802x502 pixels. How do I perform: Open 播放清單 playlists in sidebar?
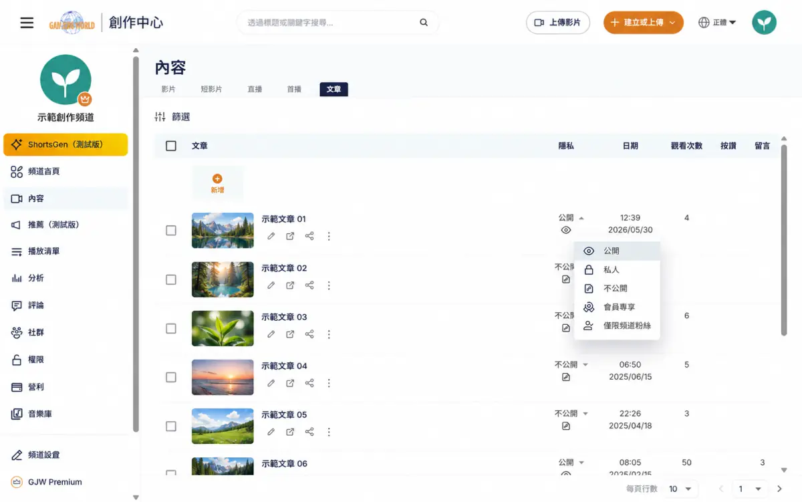[x=65, y=251]
